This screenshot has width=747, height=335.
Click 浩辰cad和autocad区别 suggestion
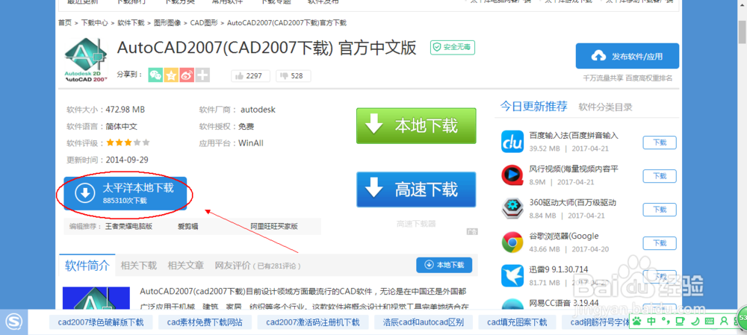click(x=424, y=322)
